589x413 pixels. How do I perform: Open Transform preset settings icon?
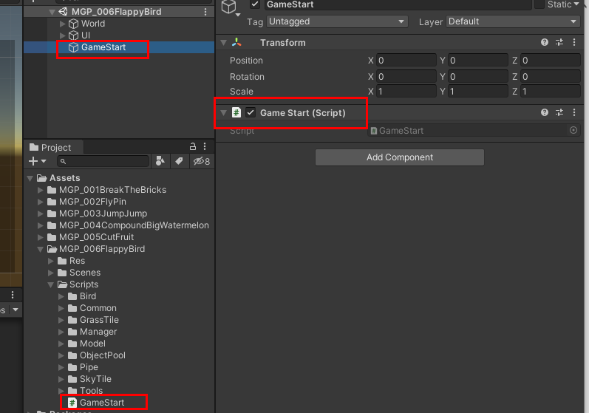tap(559, 42)
